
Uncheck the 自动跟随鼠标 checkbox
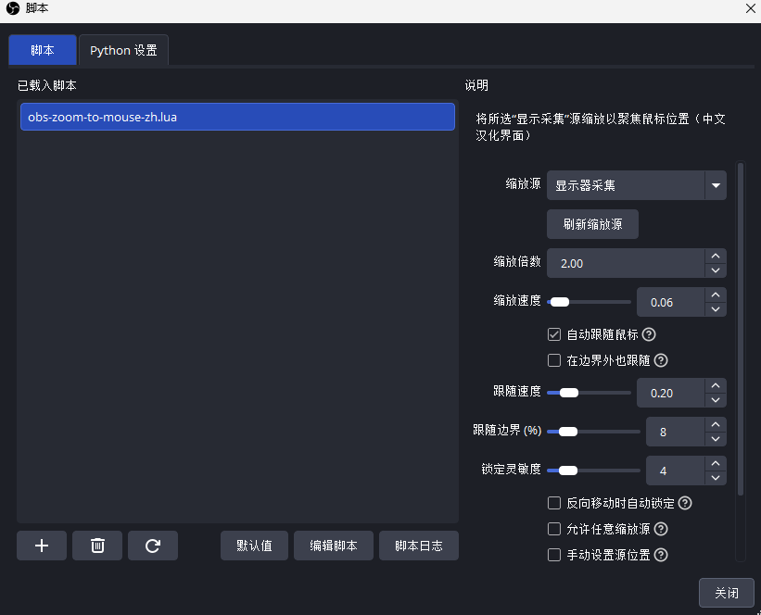(554, 334)
